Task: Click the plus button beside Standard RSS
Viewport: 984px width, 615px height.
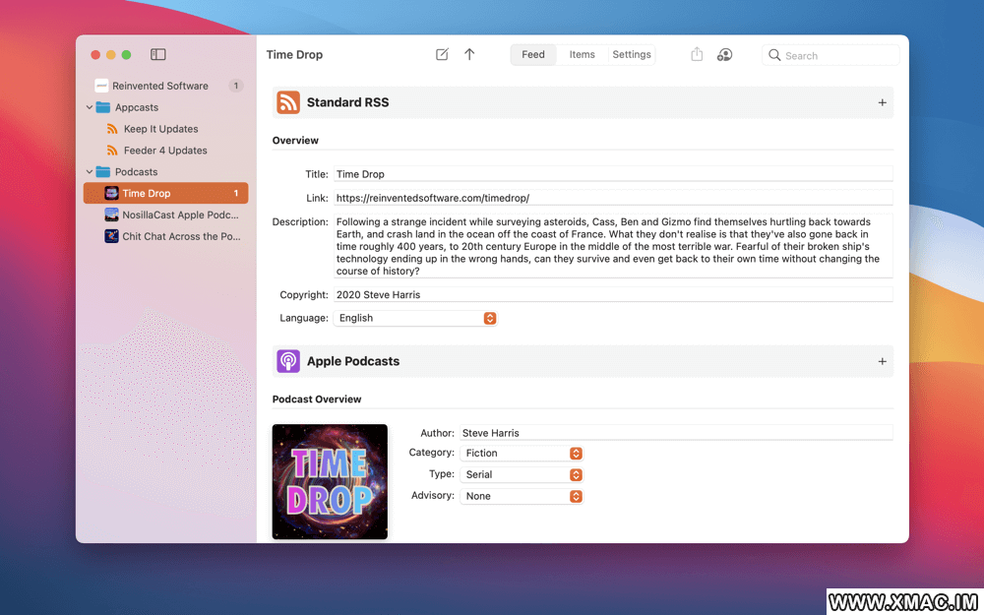Action: point(882,102)
